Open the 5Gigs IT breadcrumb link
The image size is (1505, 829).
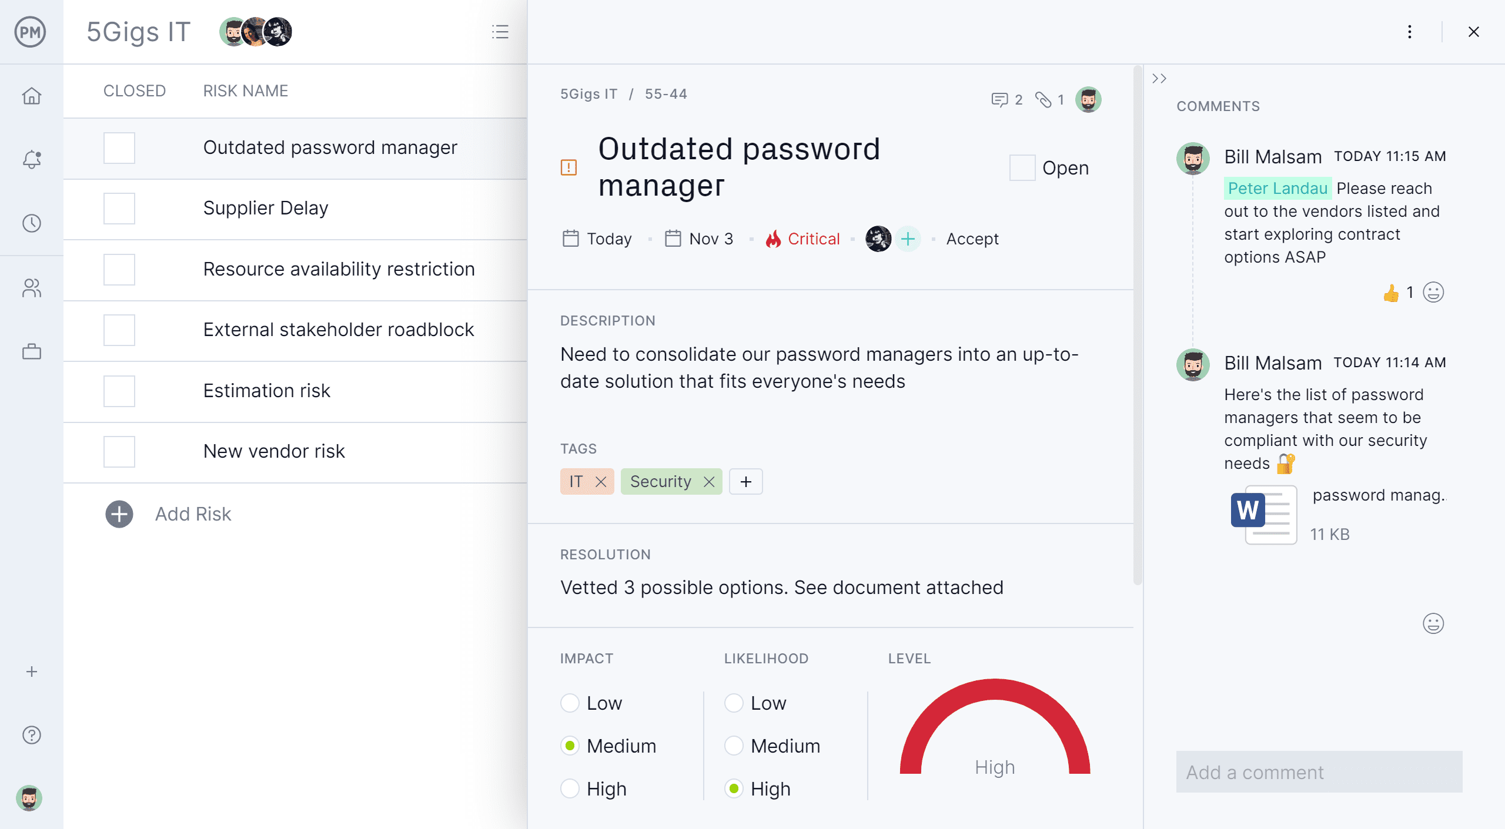pyautogui.click(x=590, y=93)
